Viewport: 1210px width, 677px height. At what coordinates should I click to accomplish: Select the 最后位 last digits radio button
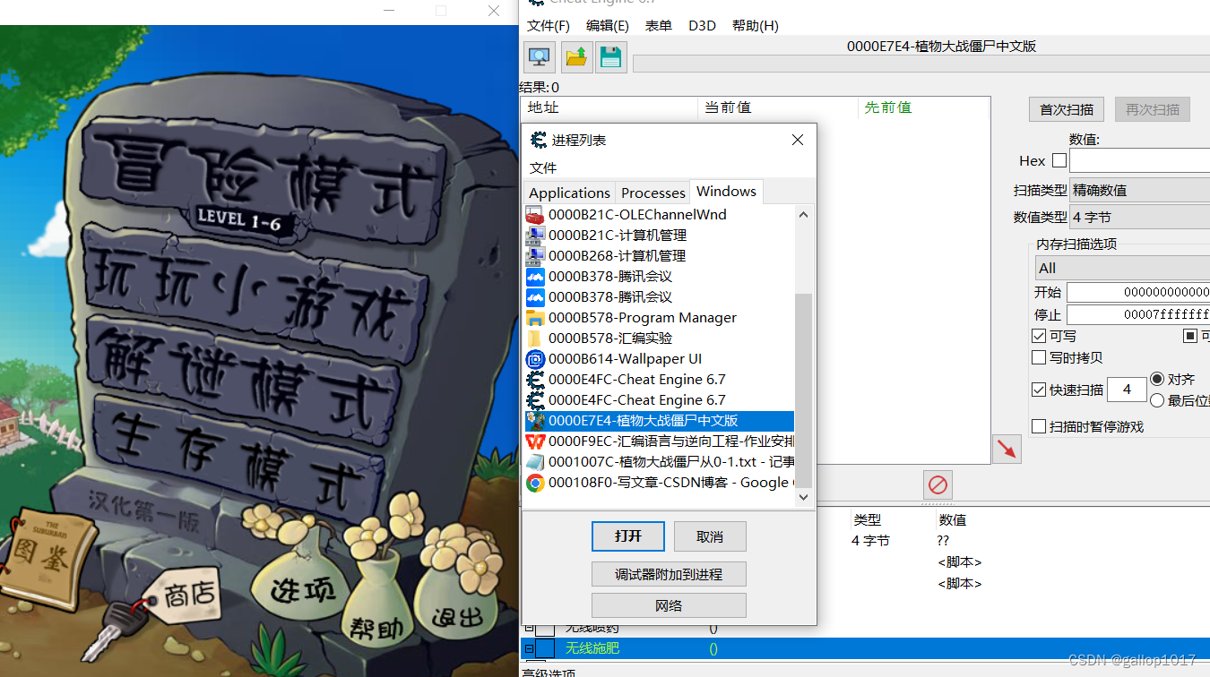tap(1157, 401)
